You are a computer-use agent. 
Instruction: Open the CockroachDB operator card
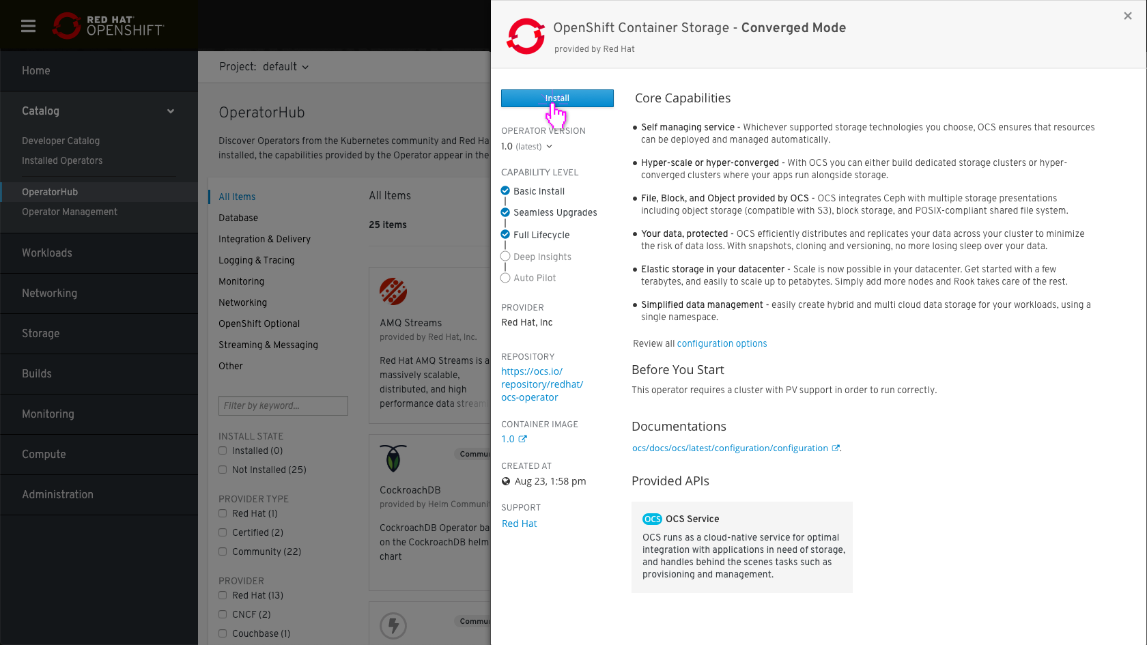pos(430,513)
